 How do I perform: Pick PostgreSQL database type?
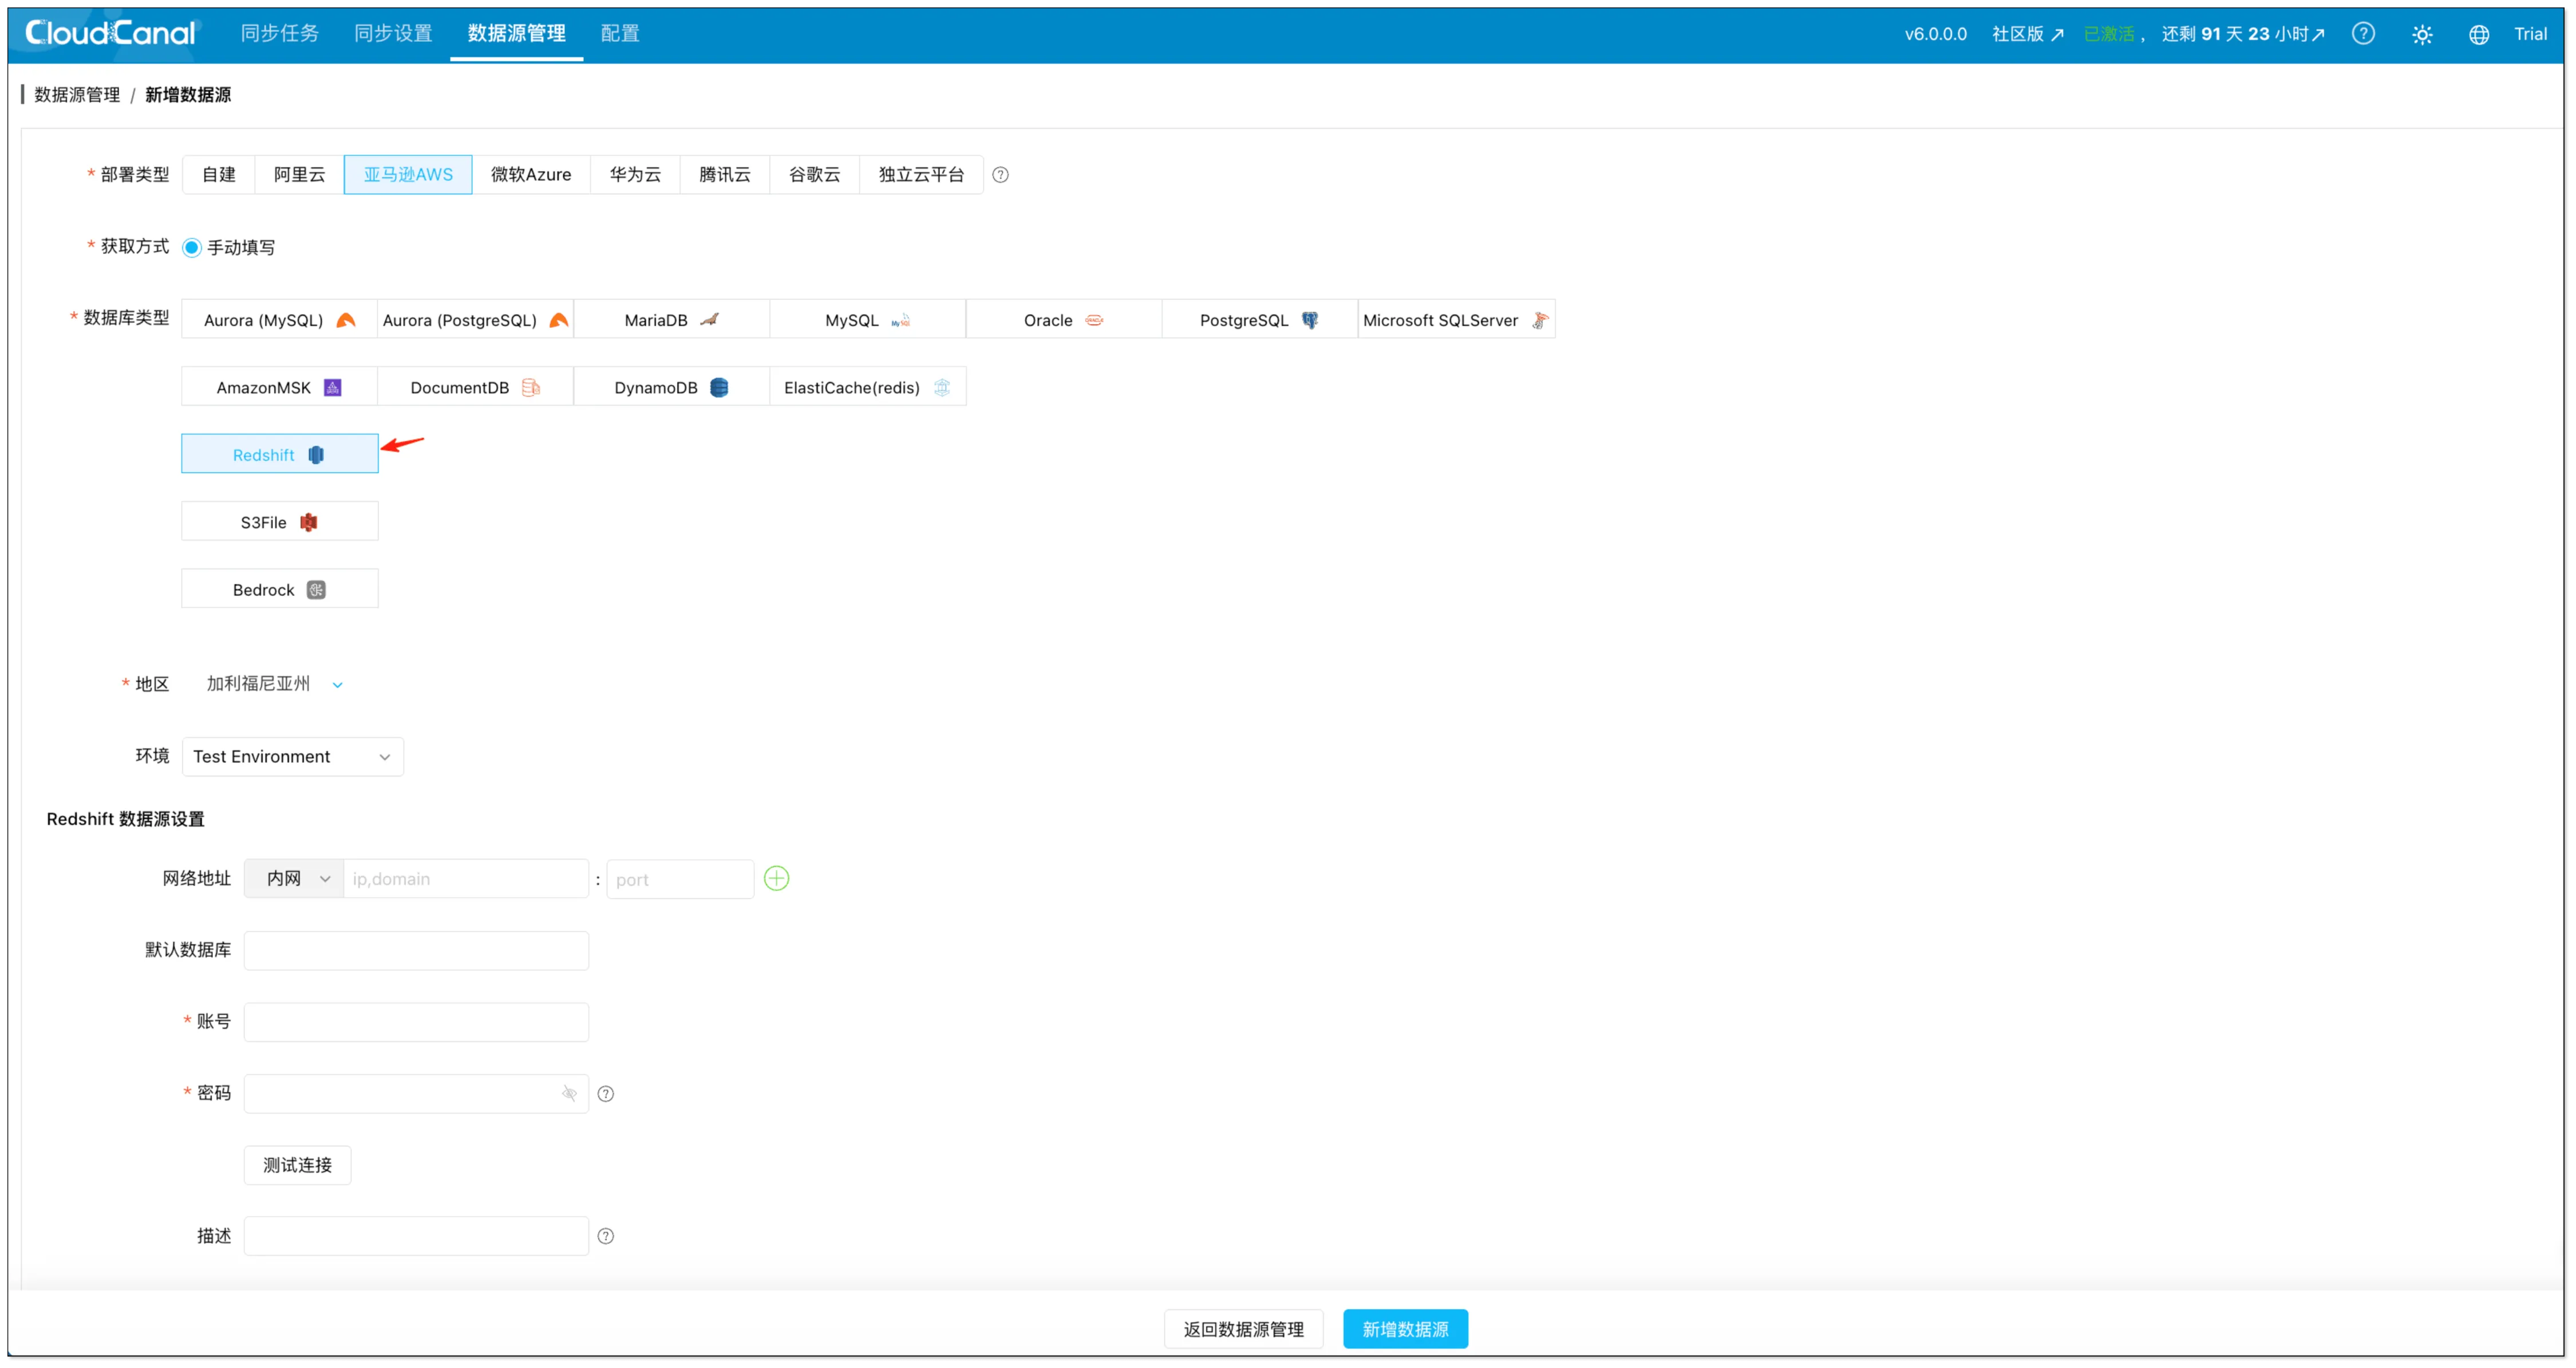pos(1259,320)
